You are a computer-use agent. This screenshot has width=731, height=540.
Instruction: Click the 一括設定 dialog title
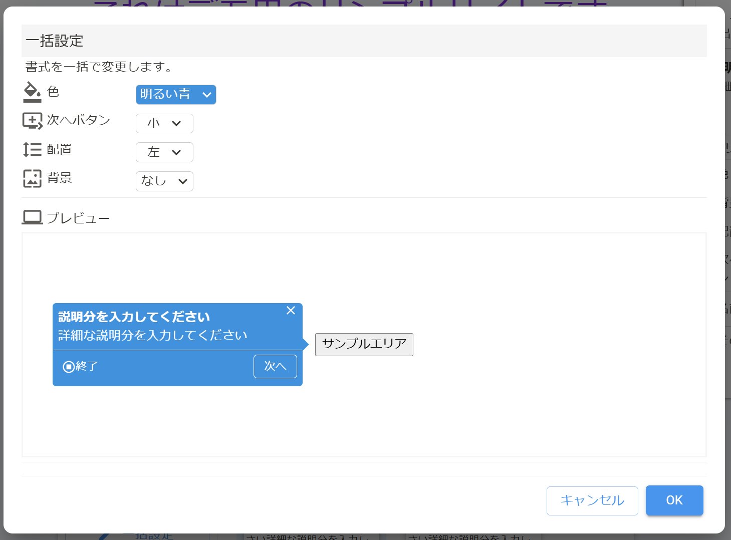point(55,41)
